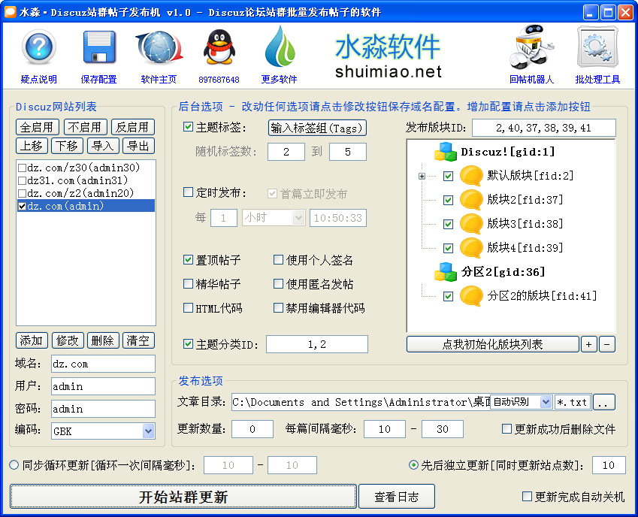The image size is (638, 517).
Task: Move site up with 上移 button
Action: (32, 146)
